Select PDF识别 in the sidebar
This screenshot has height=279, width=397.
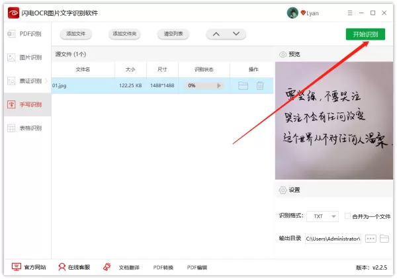27,34
